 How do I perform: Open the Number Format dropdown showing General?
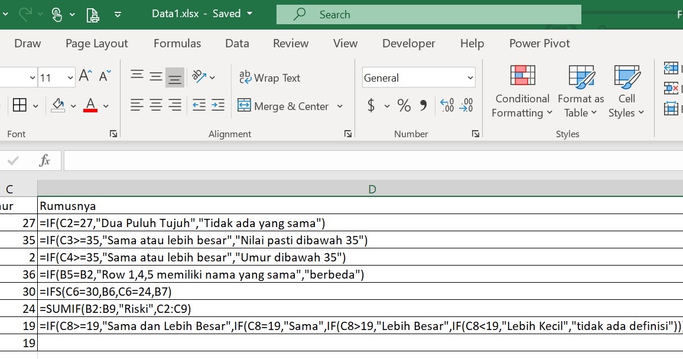(418, 77)
